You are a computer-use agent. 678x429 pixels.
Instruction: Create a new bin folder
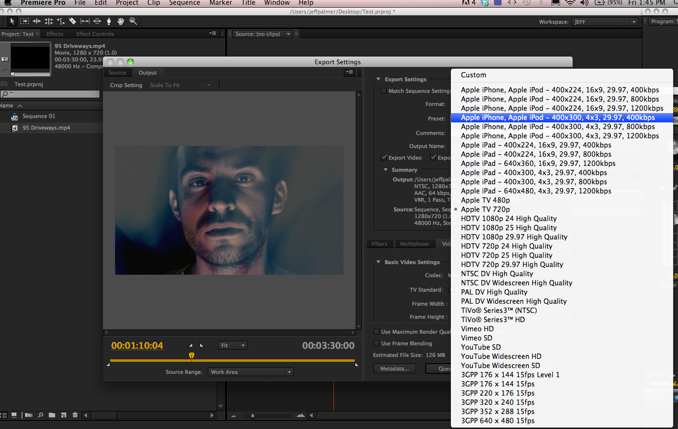pos(52,415)
